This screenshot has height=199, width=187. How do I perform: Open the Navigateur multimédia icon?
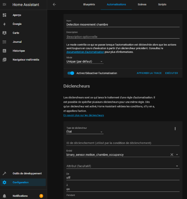click(4, 60)
